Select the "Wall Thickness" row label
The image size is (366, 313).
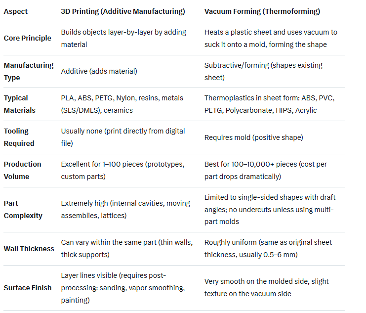tap(29, 248)
